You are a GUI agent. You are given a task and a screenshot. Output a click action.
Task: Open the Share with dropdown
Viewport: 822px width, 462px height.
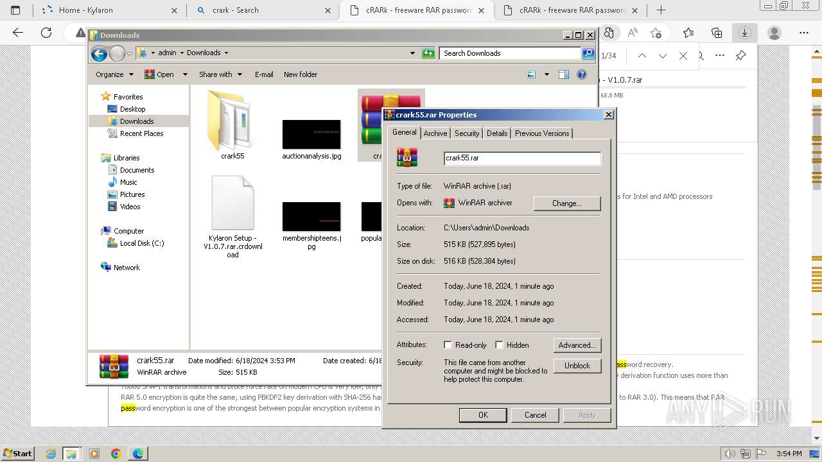(x=220, y=74)
